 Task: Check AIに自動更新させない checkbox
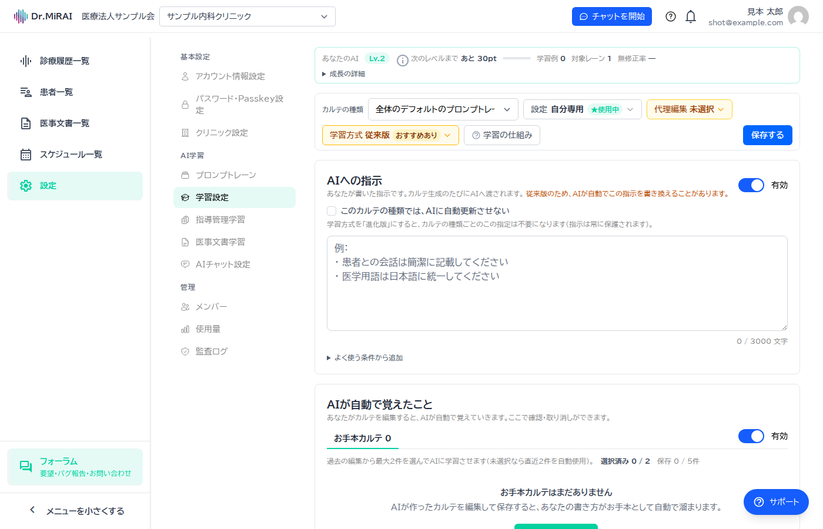332,211
